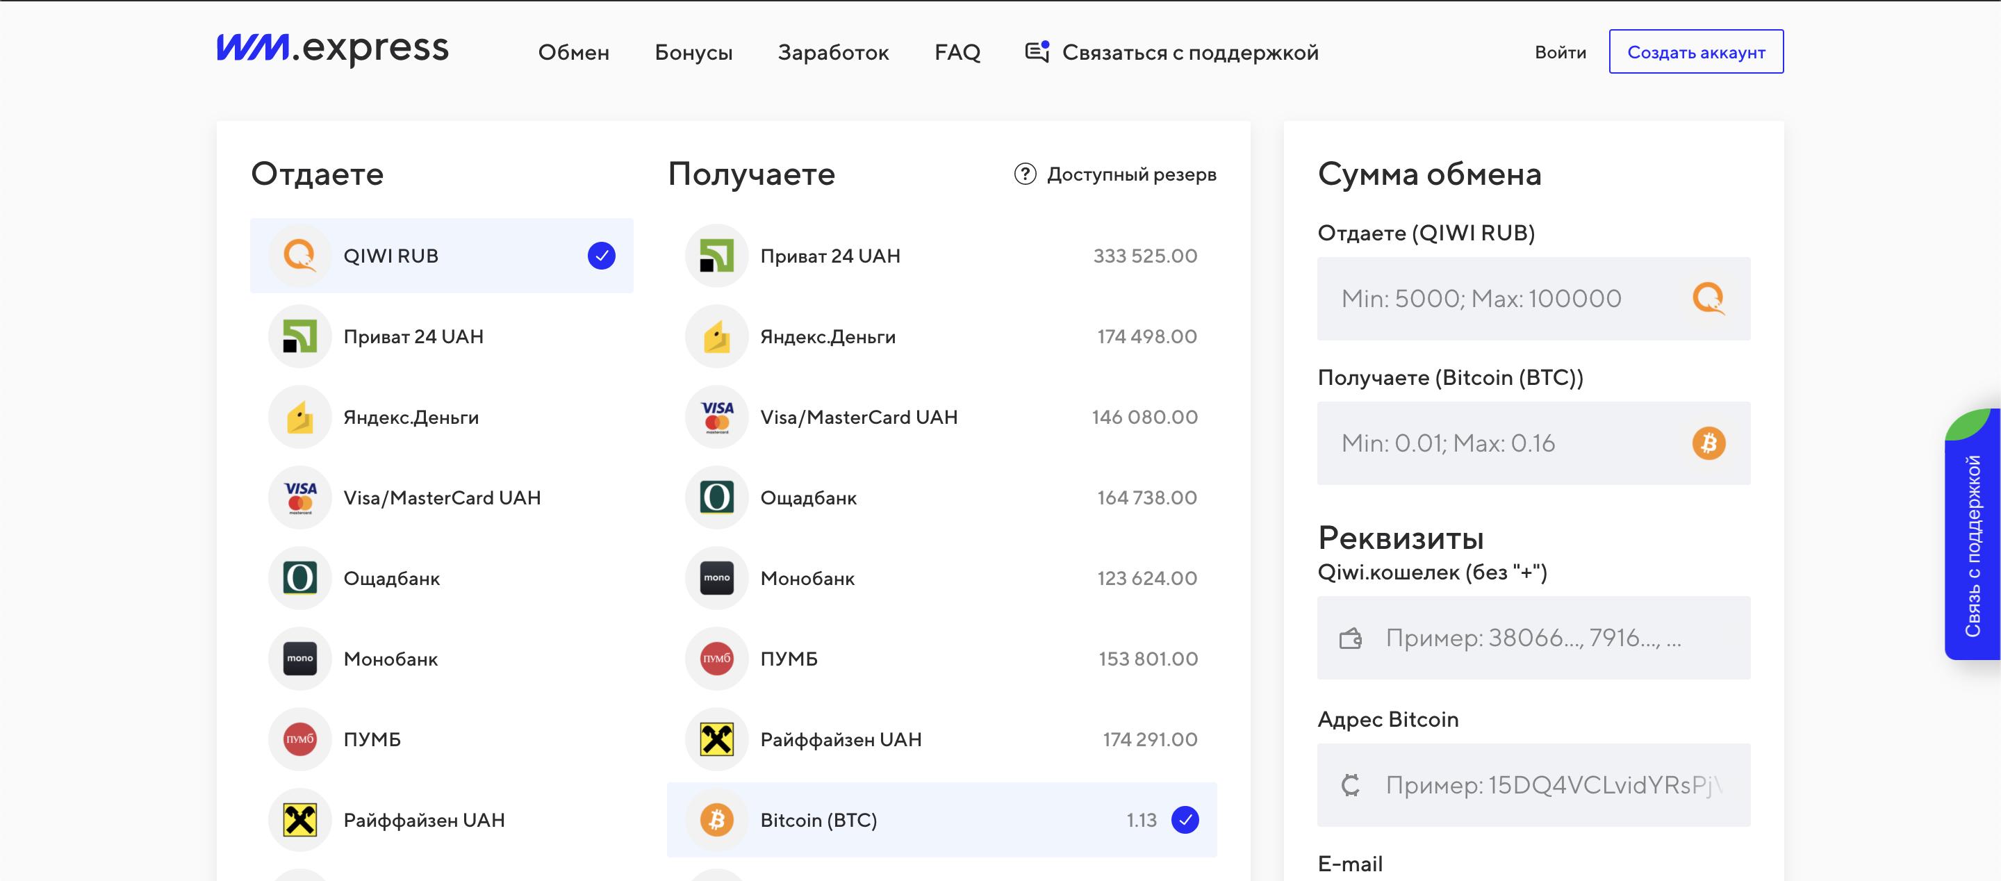Click the checkmark on QIWI RUB row

point(601,256)
